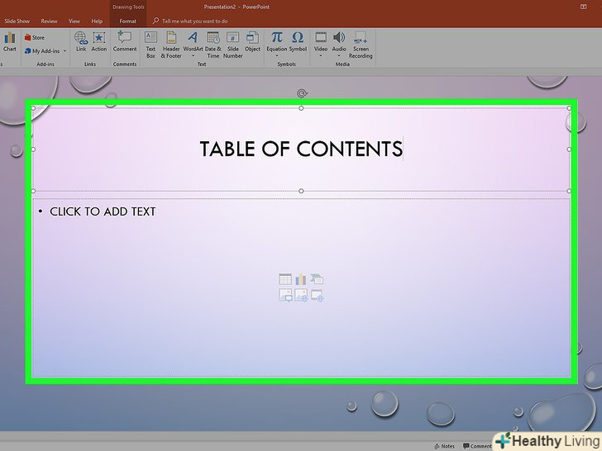
Task: Open My Add-ins
Action: pos(42,50)
